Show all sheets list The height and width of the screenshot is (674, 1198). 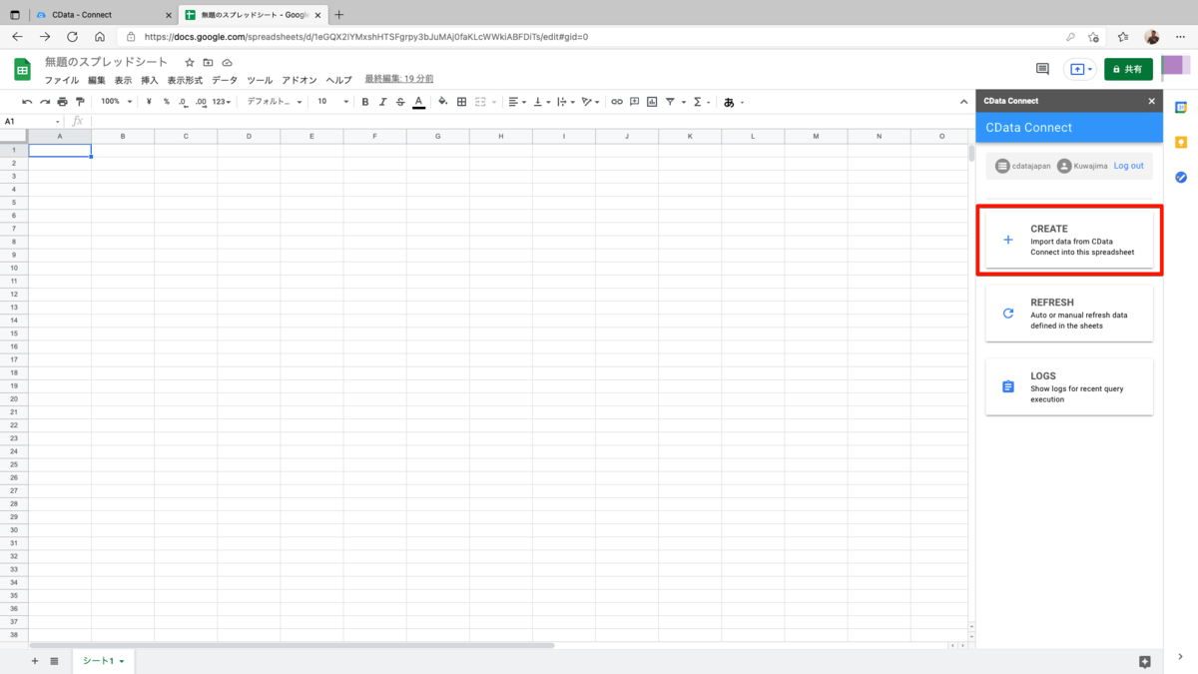54,661
